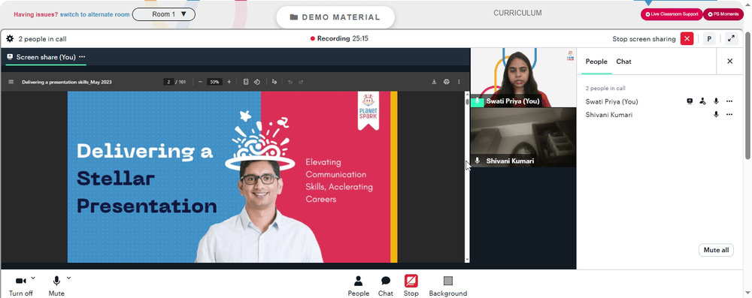Click Stop screen share in bottom toolbar
Image resolution: width=752 pixels, height=298 pixels.
click(x=411, y=286)
